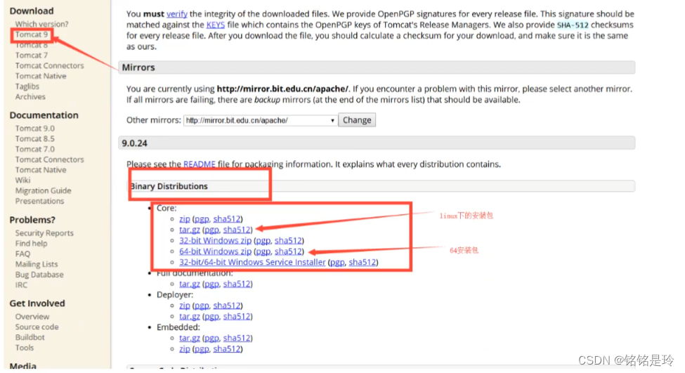The image size is (685, 373).
Task: Open Tomcat 7 download page
Action: click(32, 55)
